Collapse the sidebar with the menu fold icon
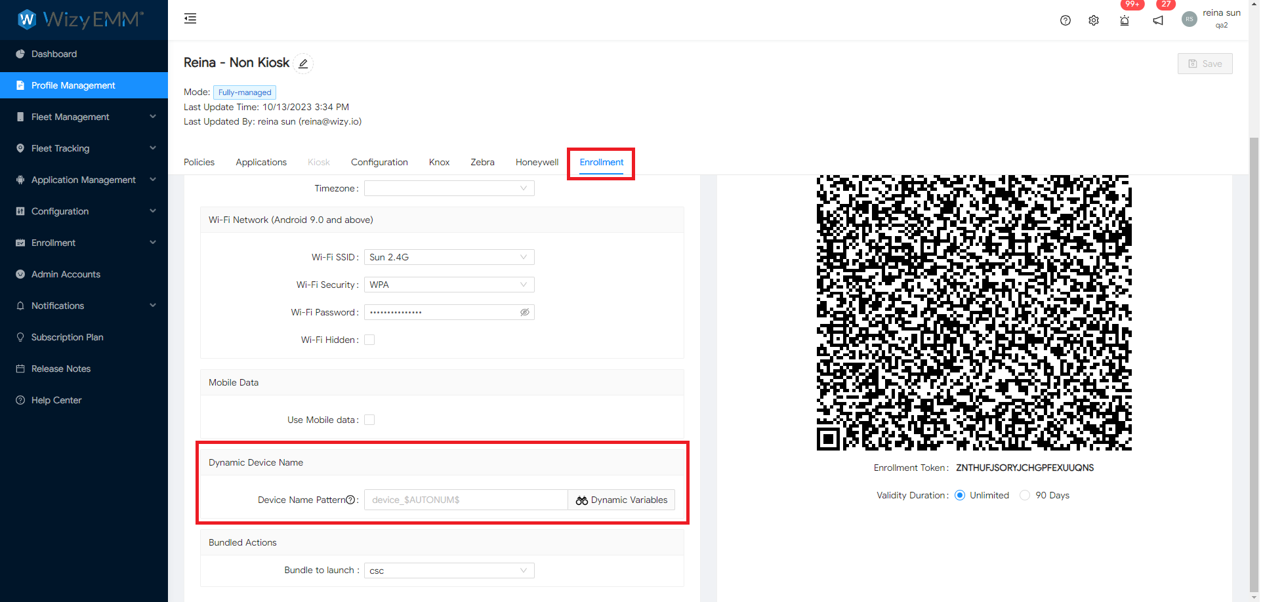The height and width of the screenshot is (602, 1263). tap(190, 18)
